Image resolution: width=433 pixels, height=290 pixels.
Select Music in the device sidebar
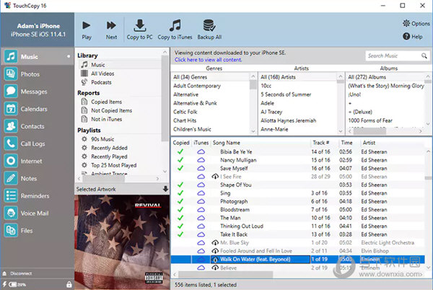pos(38,56)
